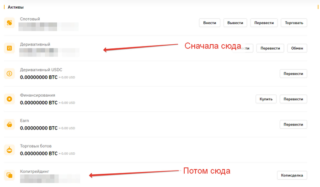This screenshot has width=320, height=187.
Task: Click the Деривативный account icon
Action: 10,48
